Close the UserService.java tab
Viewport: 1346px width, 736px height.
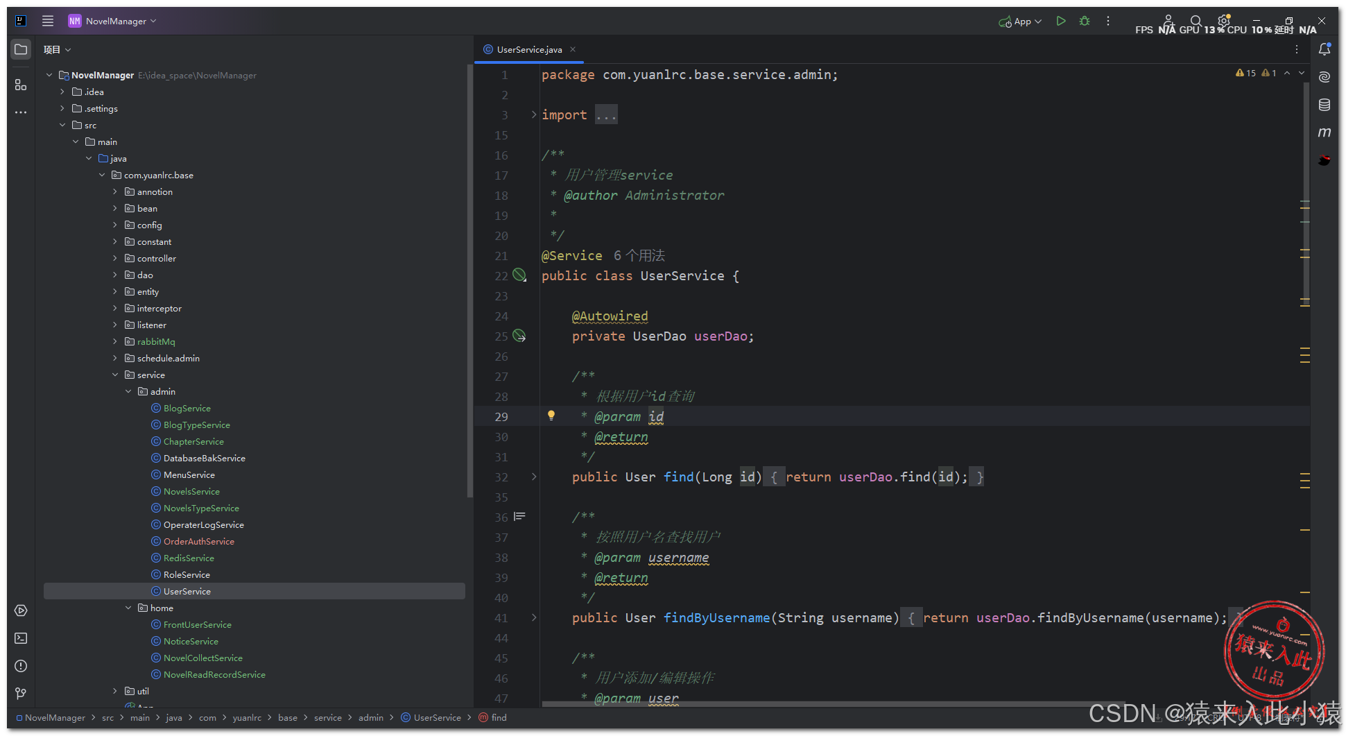coord(573,49)
